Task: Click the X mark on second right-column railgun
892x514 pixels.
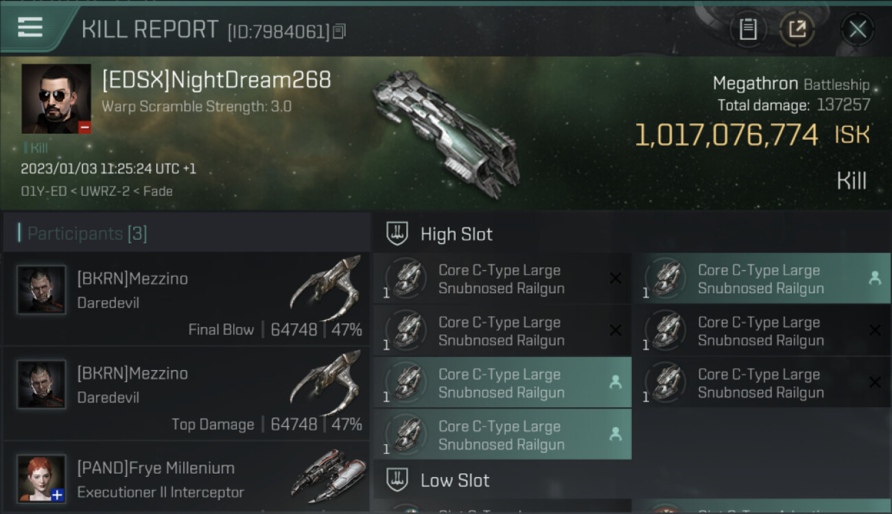Action: [875, 330]
